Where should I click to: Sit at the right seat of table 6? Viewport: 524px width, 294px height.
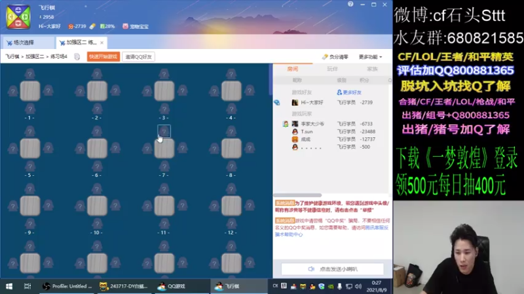(115, 148)
